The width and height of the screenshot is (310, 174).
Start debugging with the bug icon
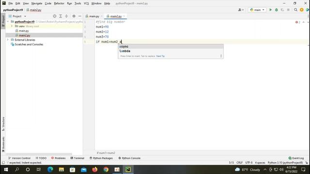[277, 10]
